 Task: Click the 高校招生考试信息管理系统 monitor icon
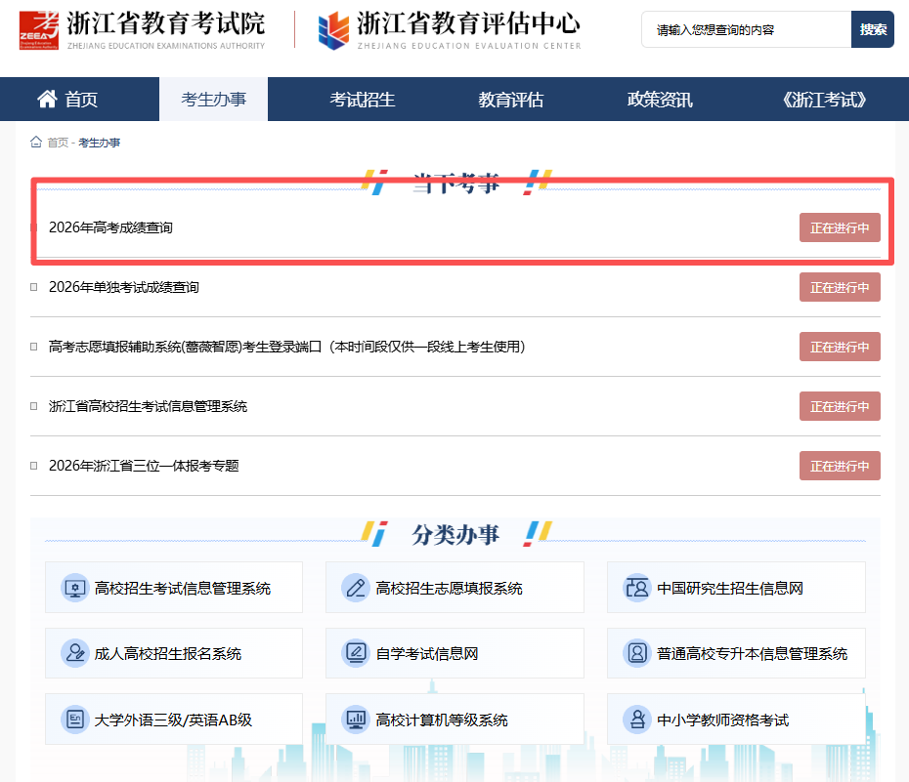(75, 588)
